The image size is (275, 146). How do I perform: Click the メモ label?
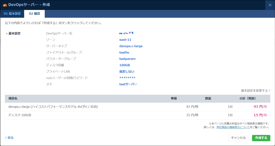(49, 84)
